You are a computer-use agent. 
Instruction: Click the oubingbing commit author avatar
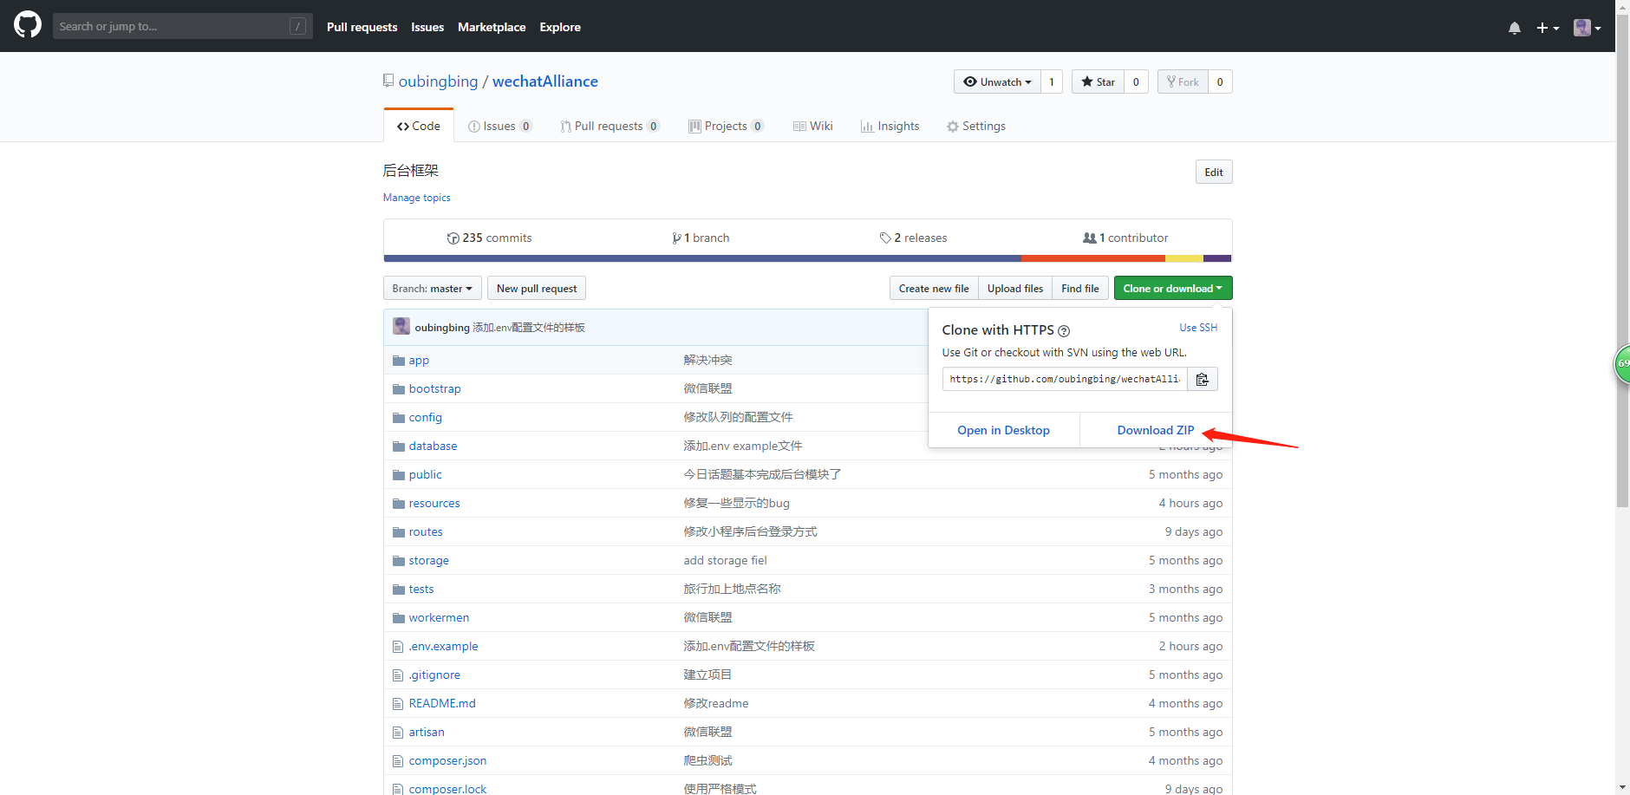pyautogui.click(x=401, y=326)
